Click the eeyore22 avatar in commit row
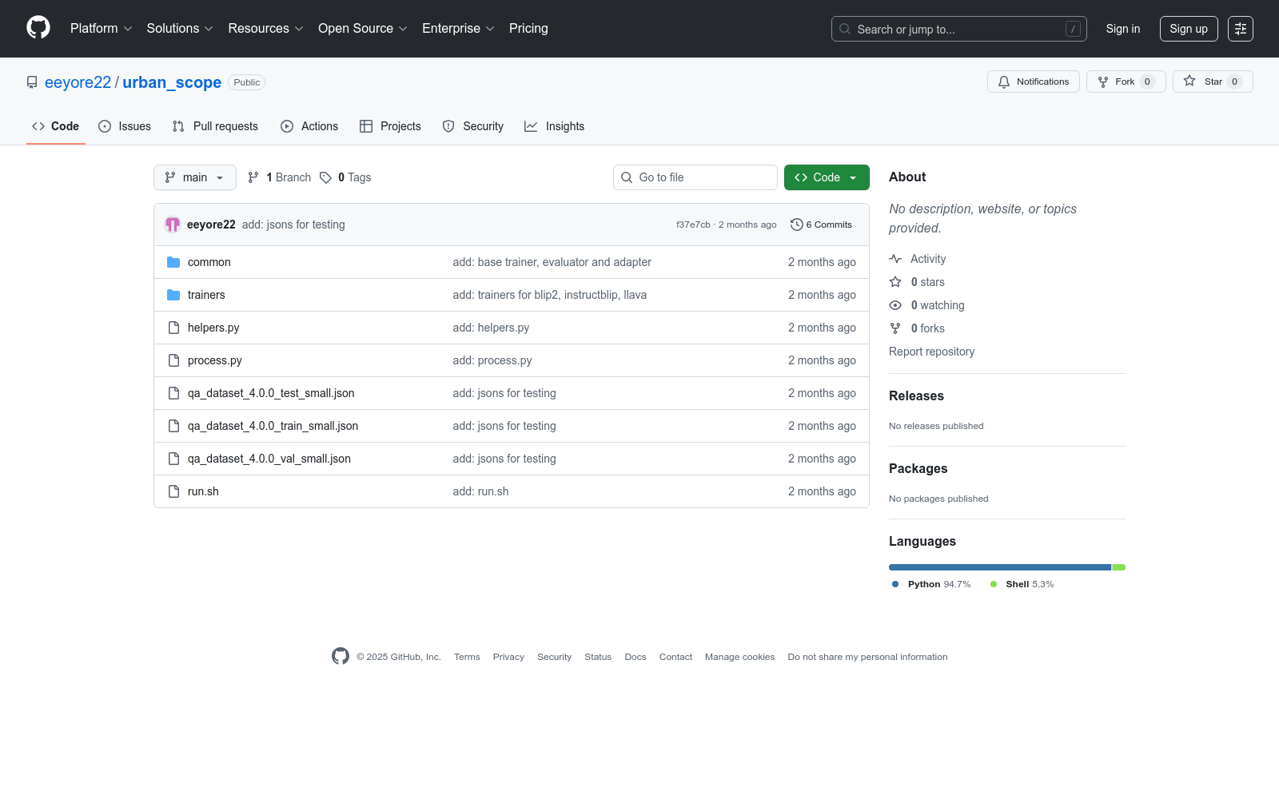Viewport: 1279px width, 799px height. click(173, 225)
